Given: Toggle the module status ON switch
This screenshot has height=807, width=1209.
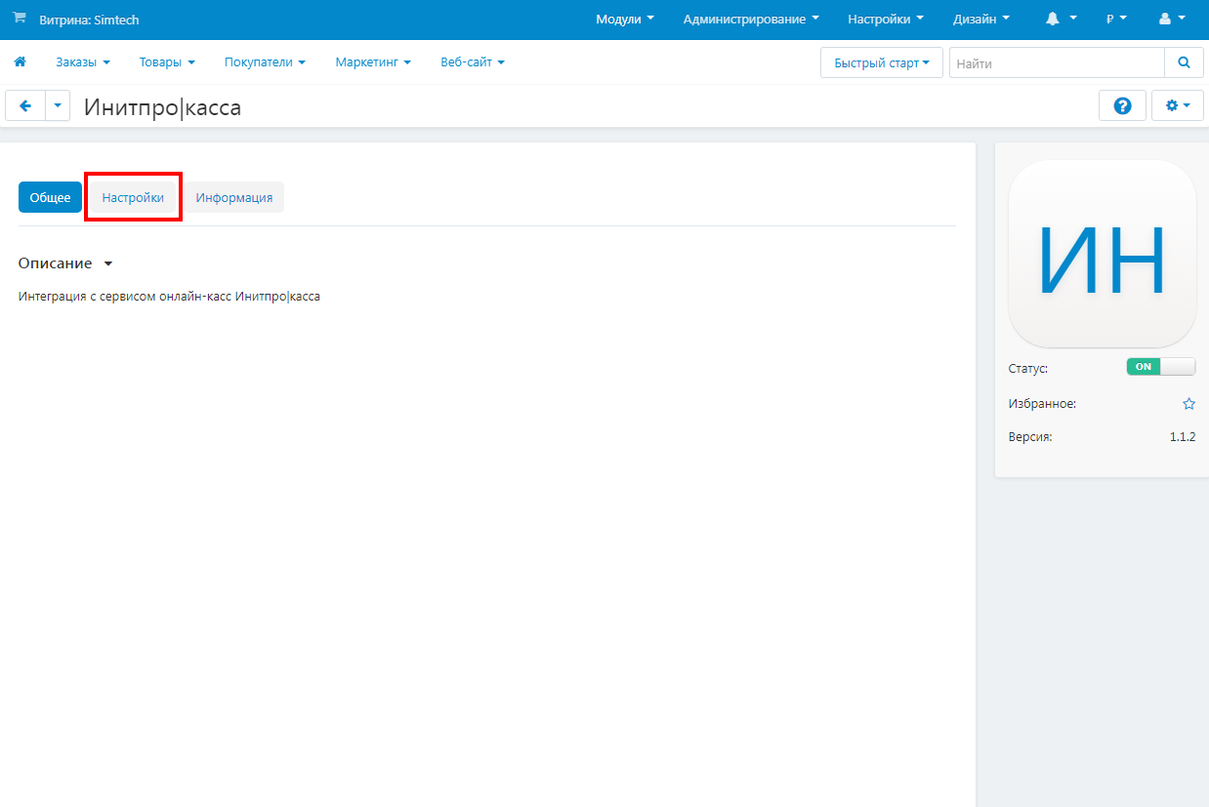Looking at the screenshot, I should [1160, 367].
